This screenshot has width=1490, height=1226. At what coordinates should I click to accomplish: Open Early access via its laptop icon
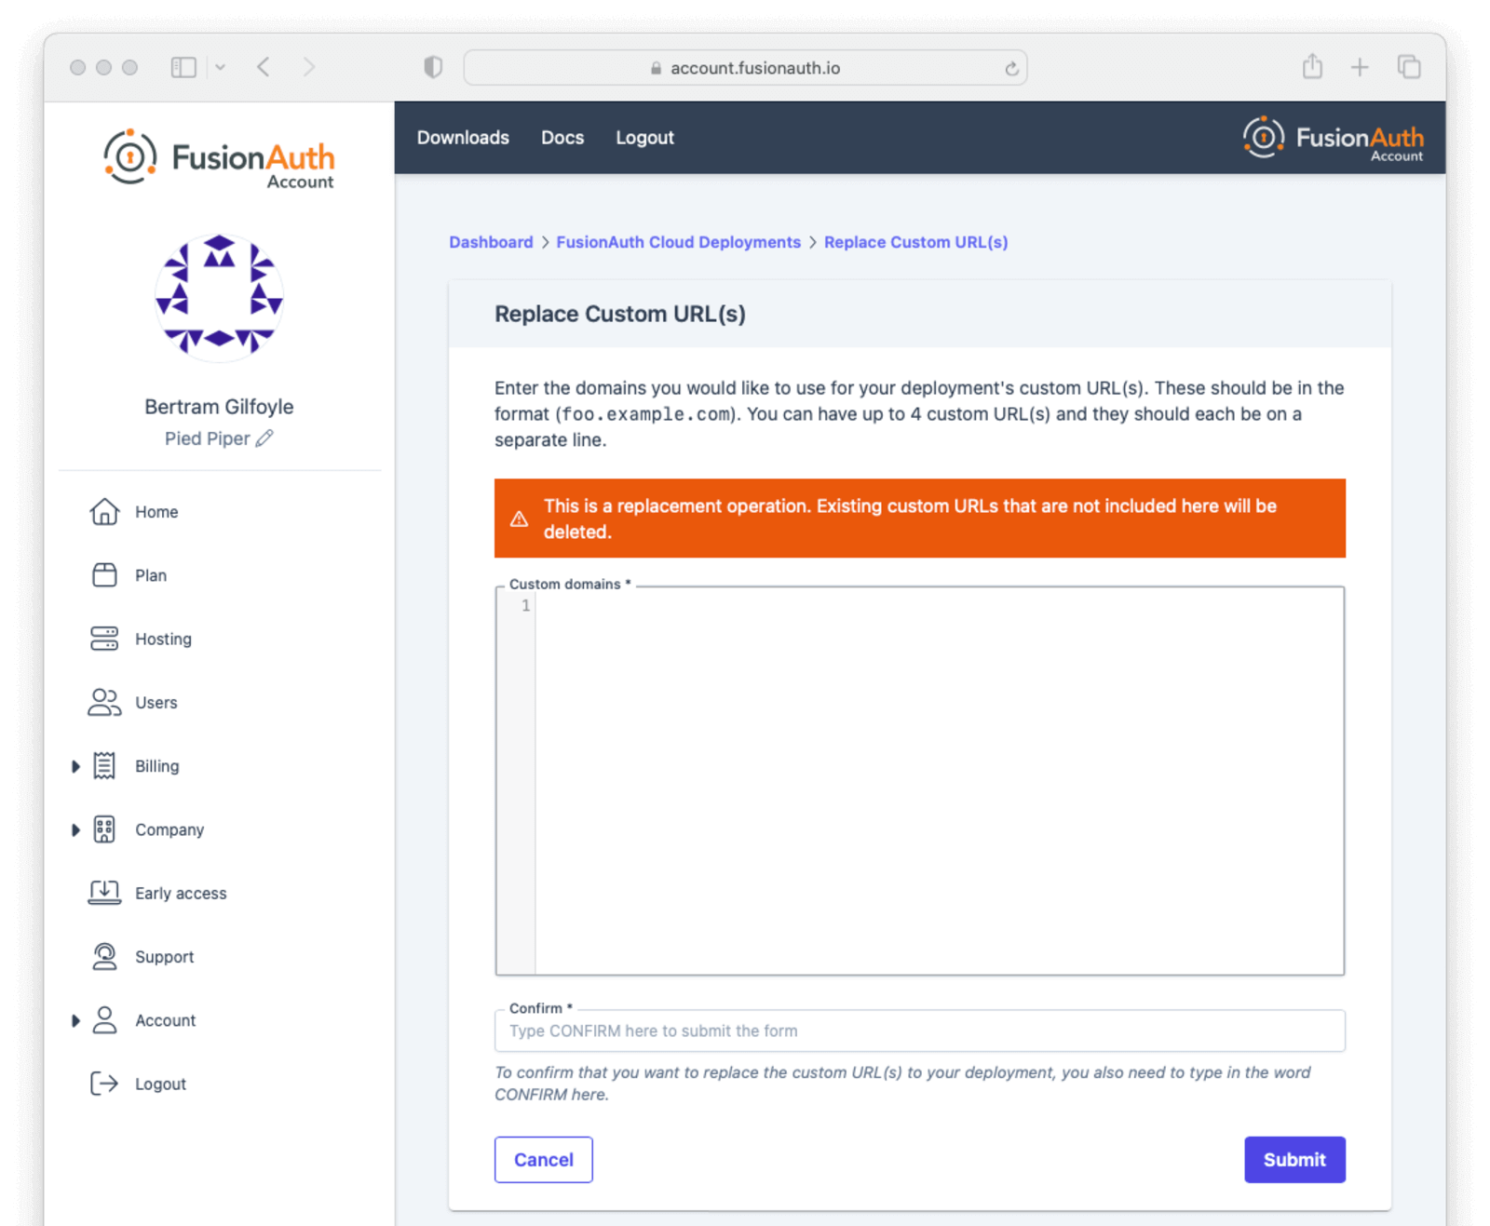104,892
